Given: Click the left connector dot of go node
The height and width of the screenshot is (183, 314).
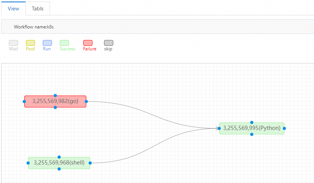Looking at the screenshot, I should [24, 101].
